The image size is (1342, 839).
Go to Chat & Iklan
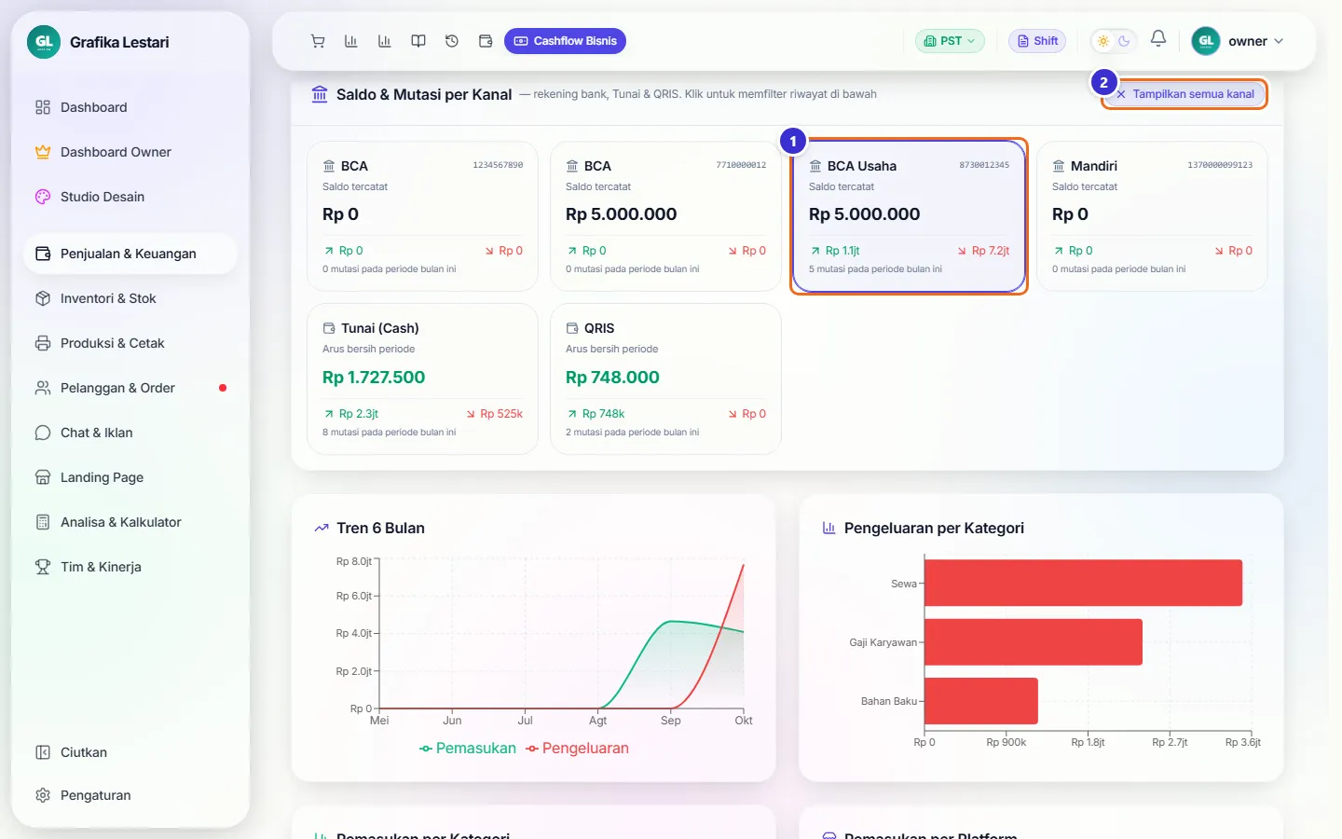click(x=130, y=433)
